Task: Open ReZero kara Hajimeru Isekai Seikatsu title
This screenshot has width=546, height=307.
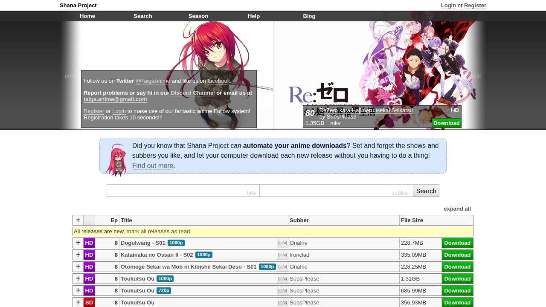Action: pyautogui.click(x=366, y=110)
